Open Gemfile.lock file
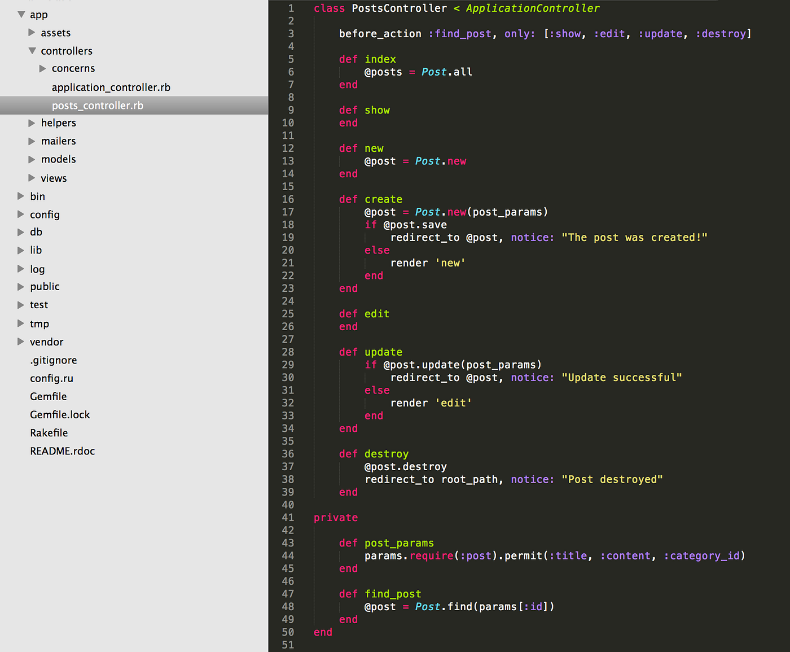The image size is (790, 652). click(x=60, y=414)
